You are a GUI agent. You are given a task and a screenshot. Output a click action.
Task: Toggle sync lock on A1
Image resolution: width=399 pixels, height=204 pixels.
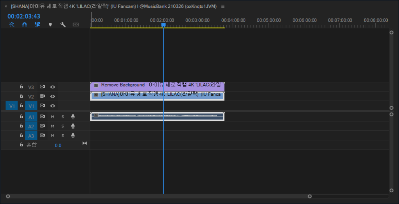point(42,116)
